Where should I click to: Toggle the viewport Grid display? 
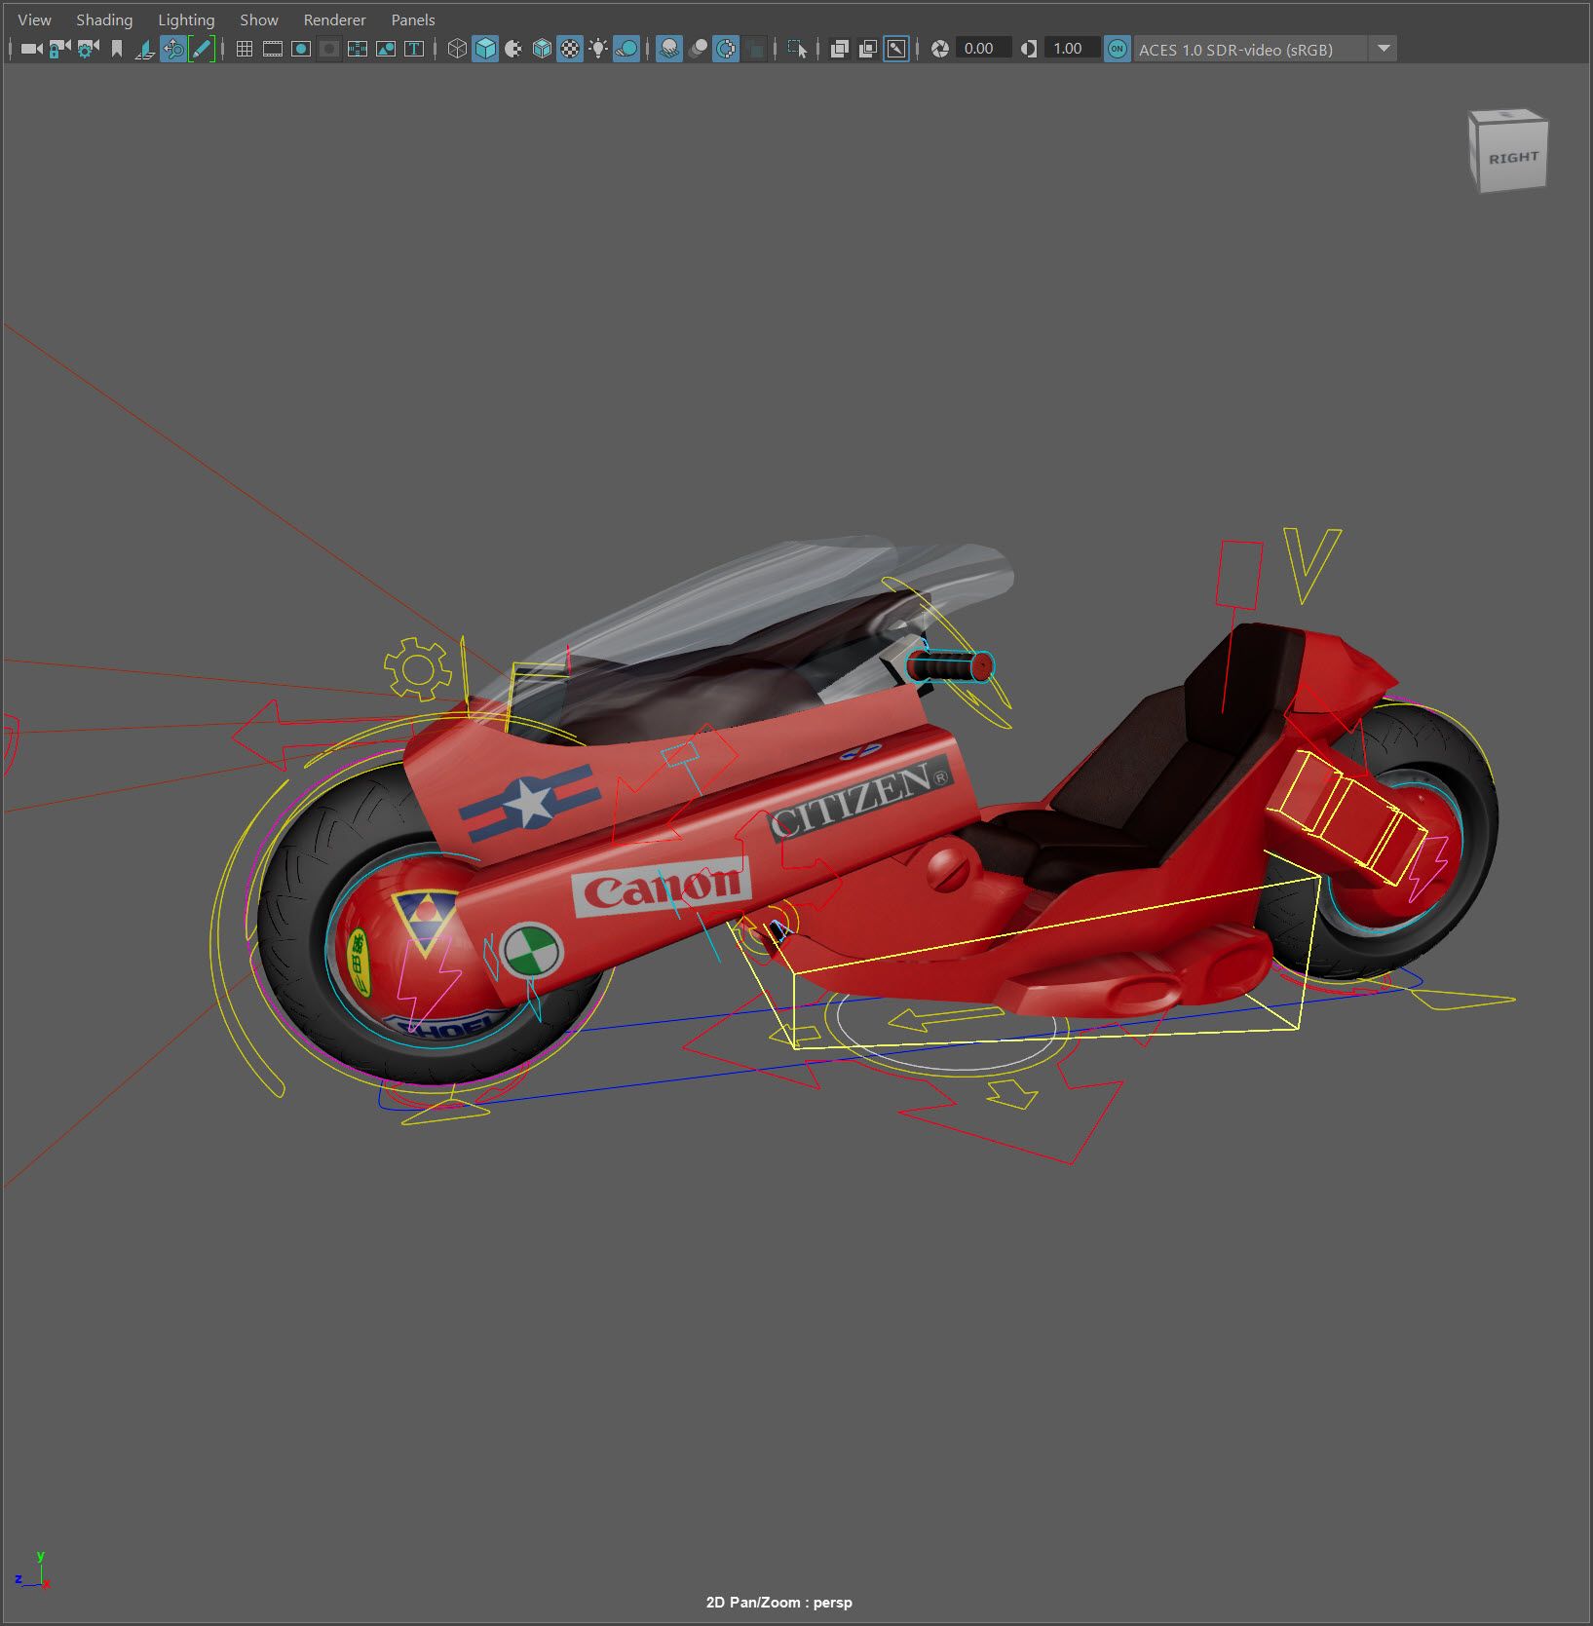245,49
